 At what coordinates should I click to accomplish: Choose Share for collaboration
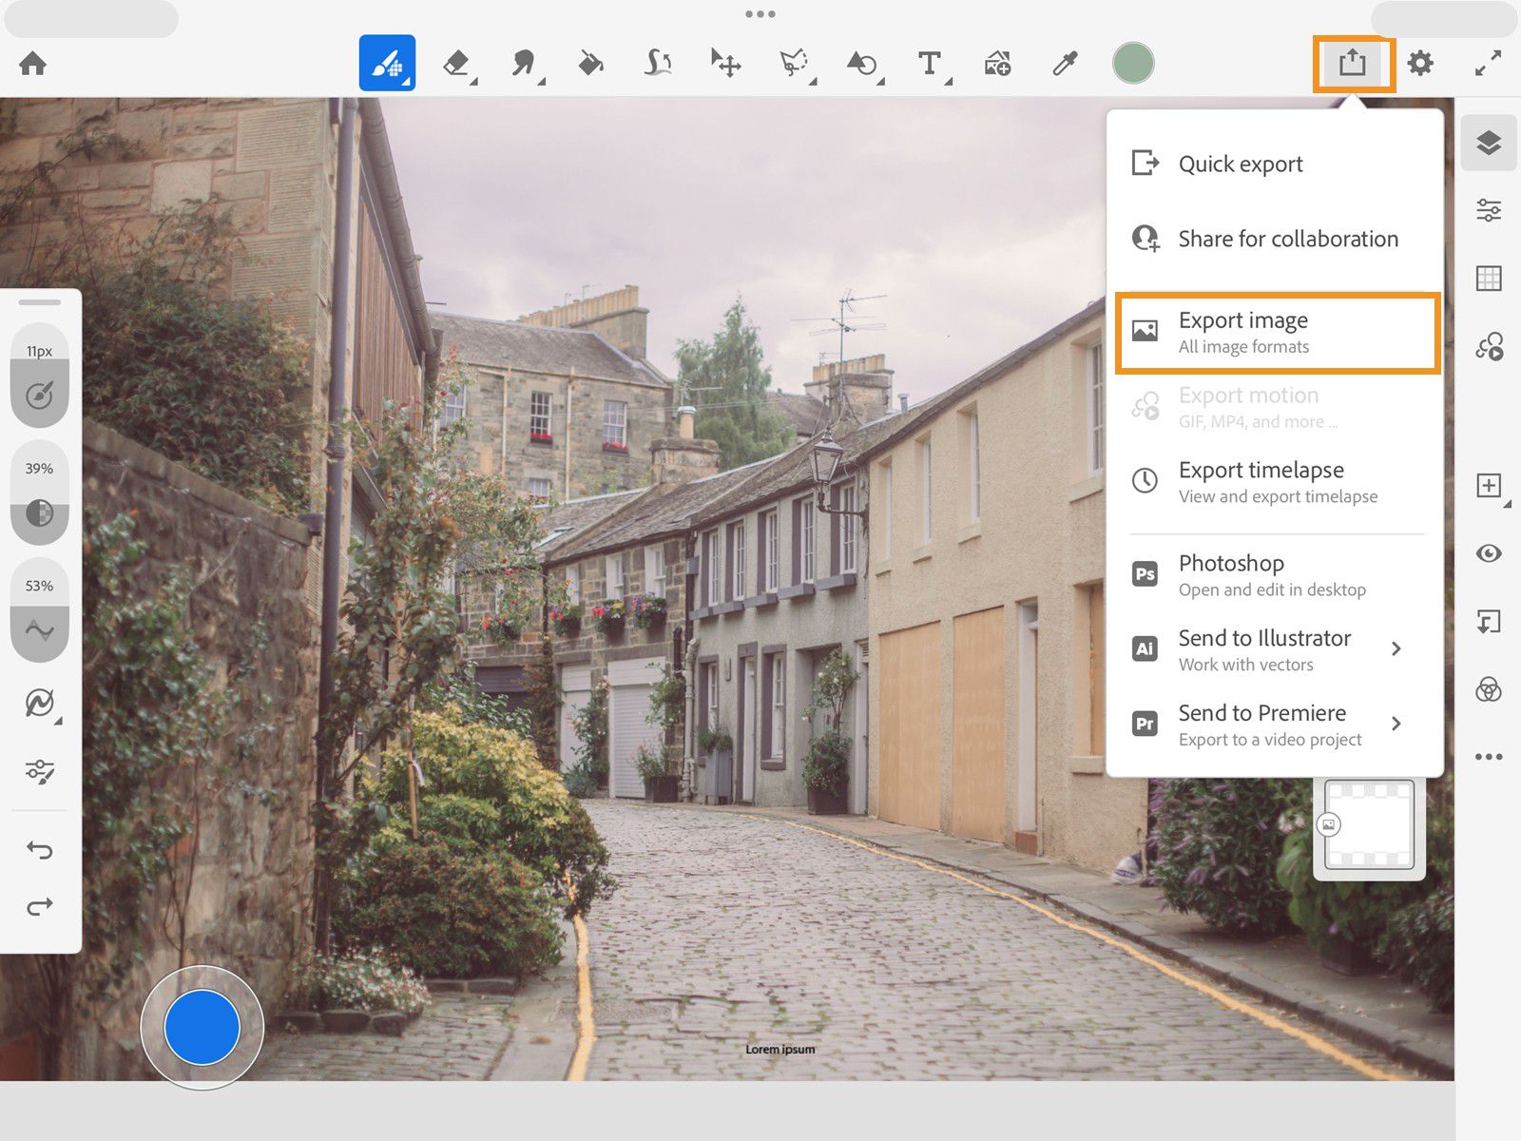click(x=1275, y=239)
